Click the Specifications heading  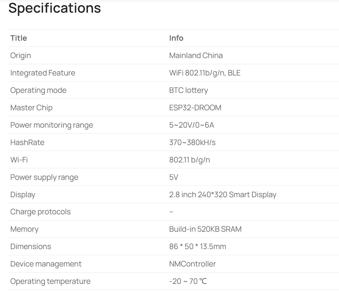coord(55,8)
